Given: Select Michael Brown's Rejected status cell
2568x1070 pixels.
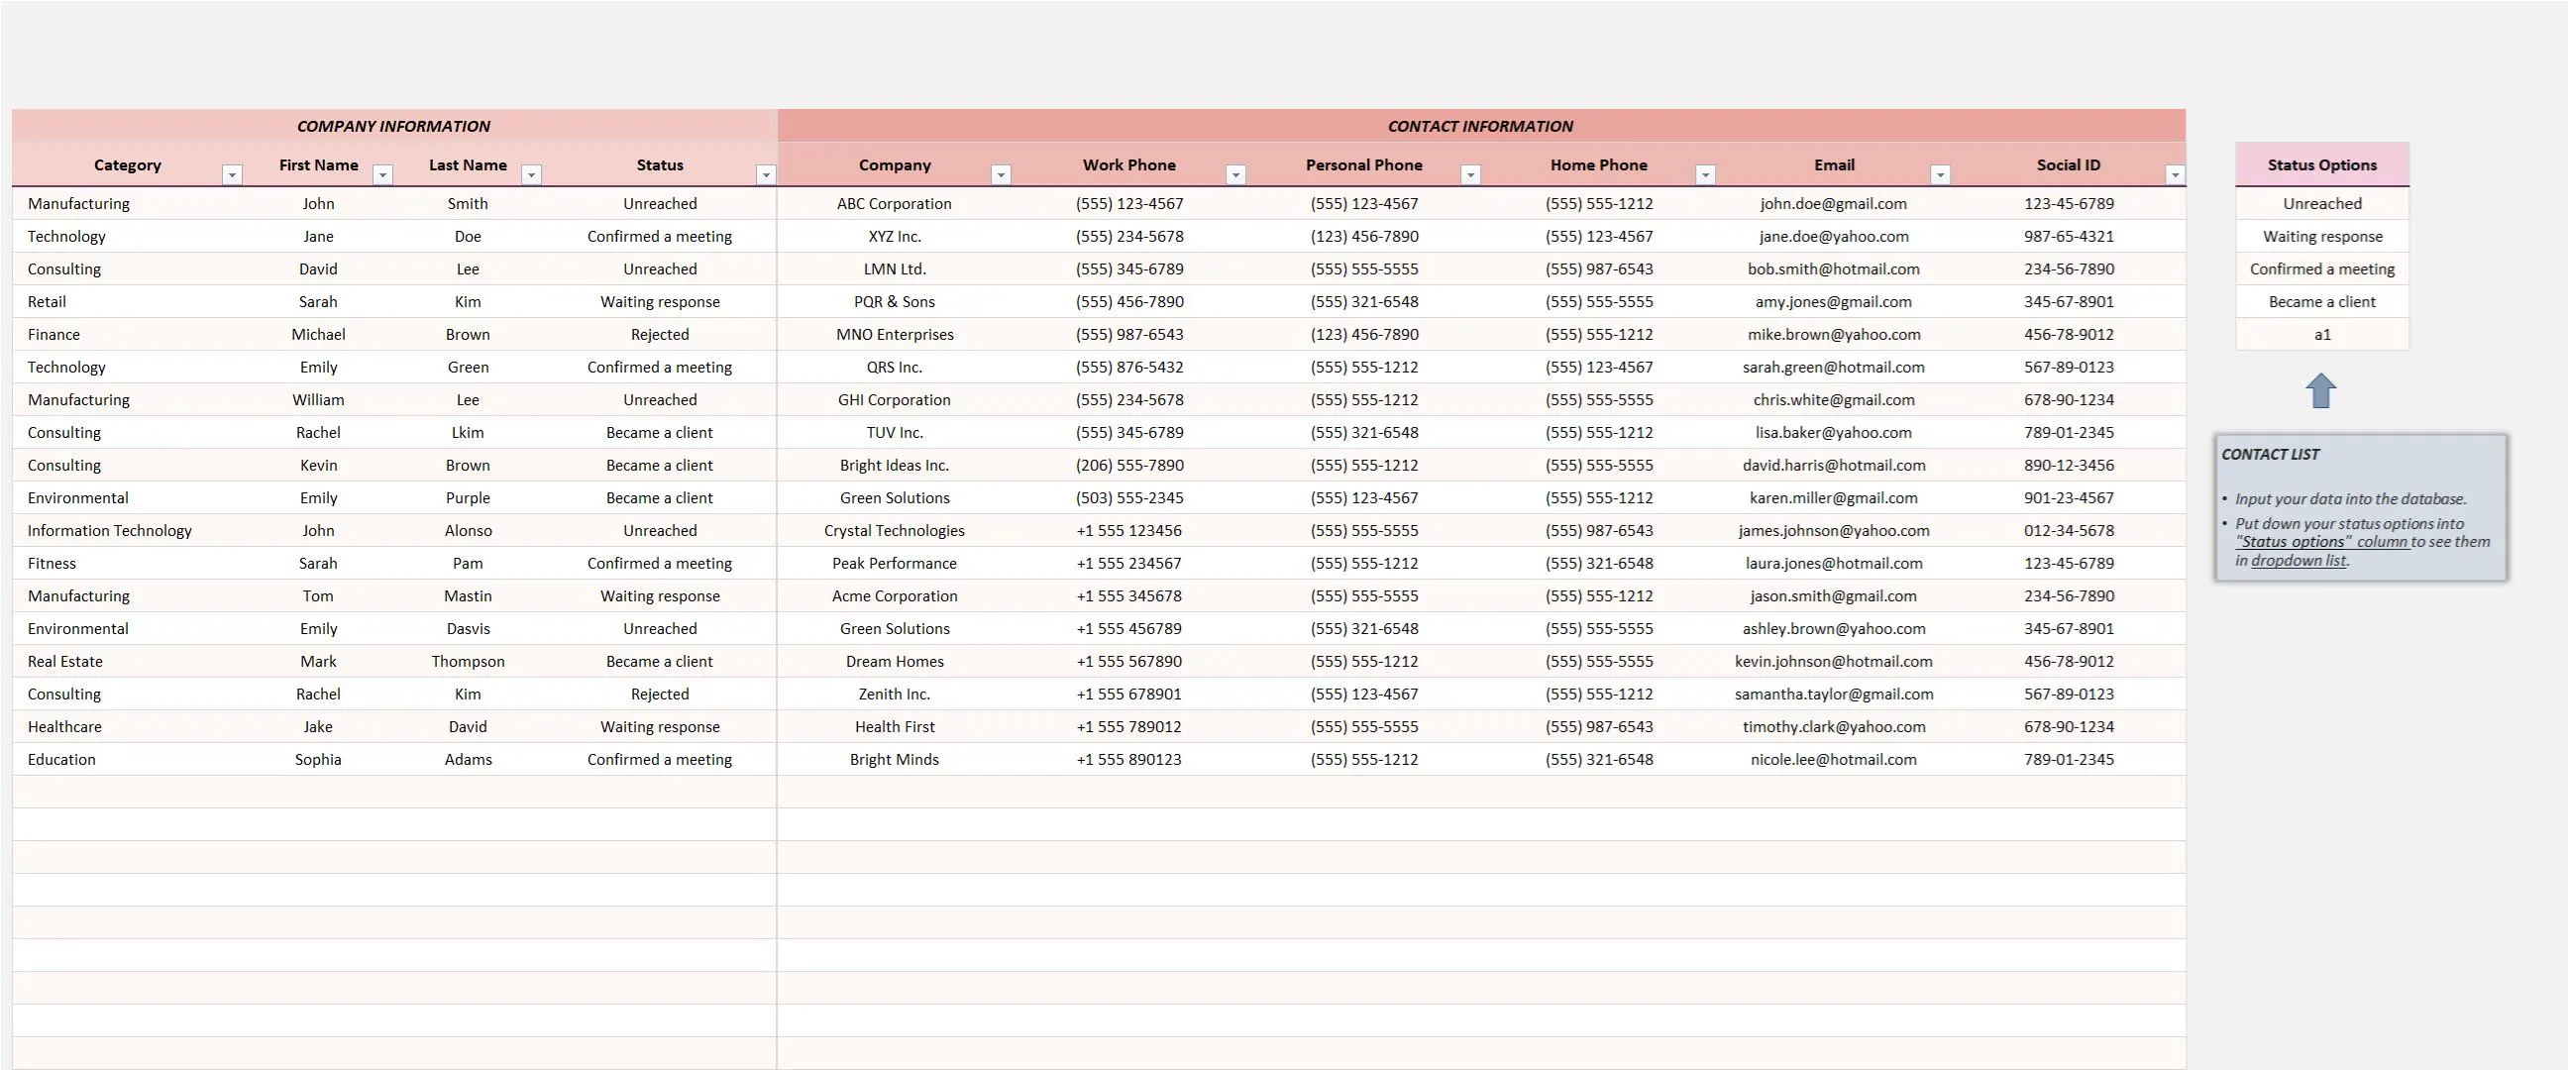Looking at the screenshot, I should tap(660, 334).
